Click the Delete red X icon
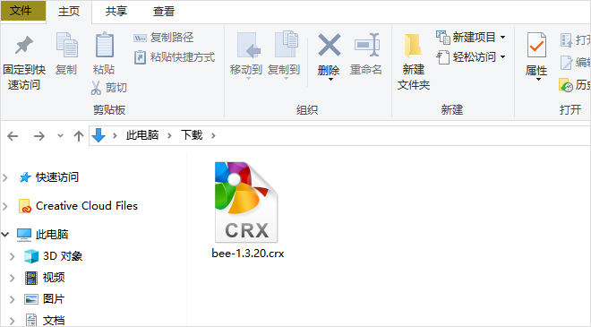591x327 pixels. point(329,45)
